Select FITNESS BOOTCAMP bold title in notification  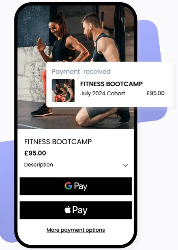(x=111, y=84)
